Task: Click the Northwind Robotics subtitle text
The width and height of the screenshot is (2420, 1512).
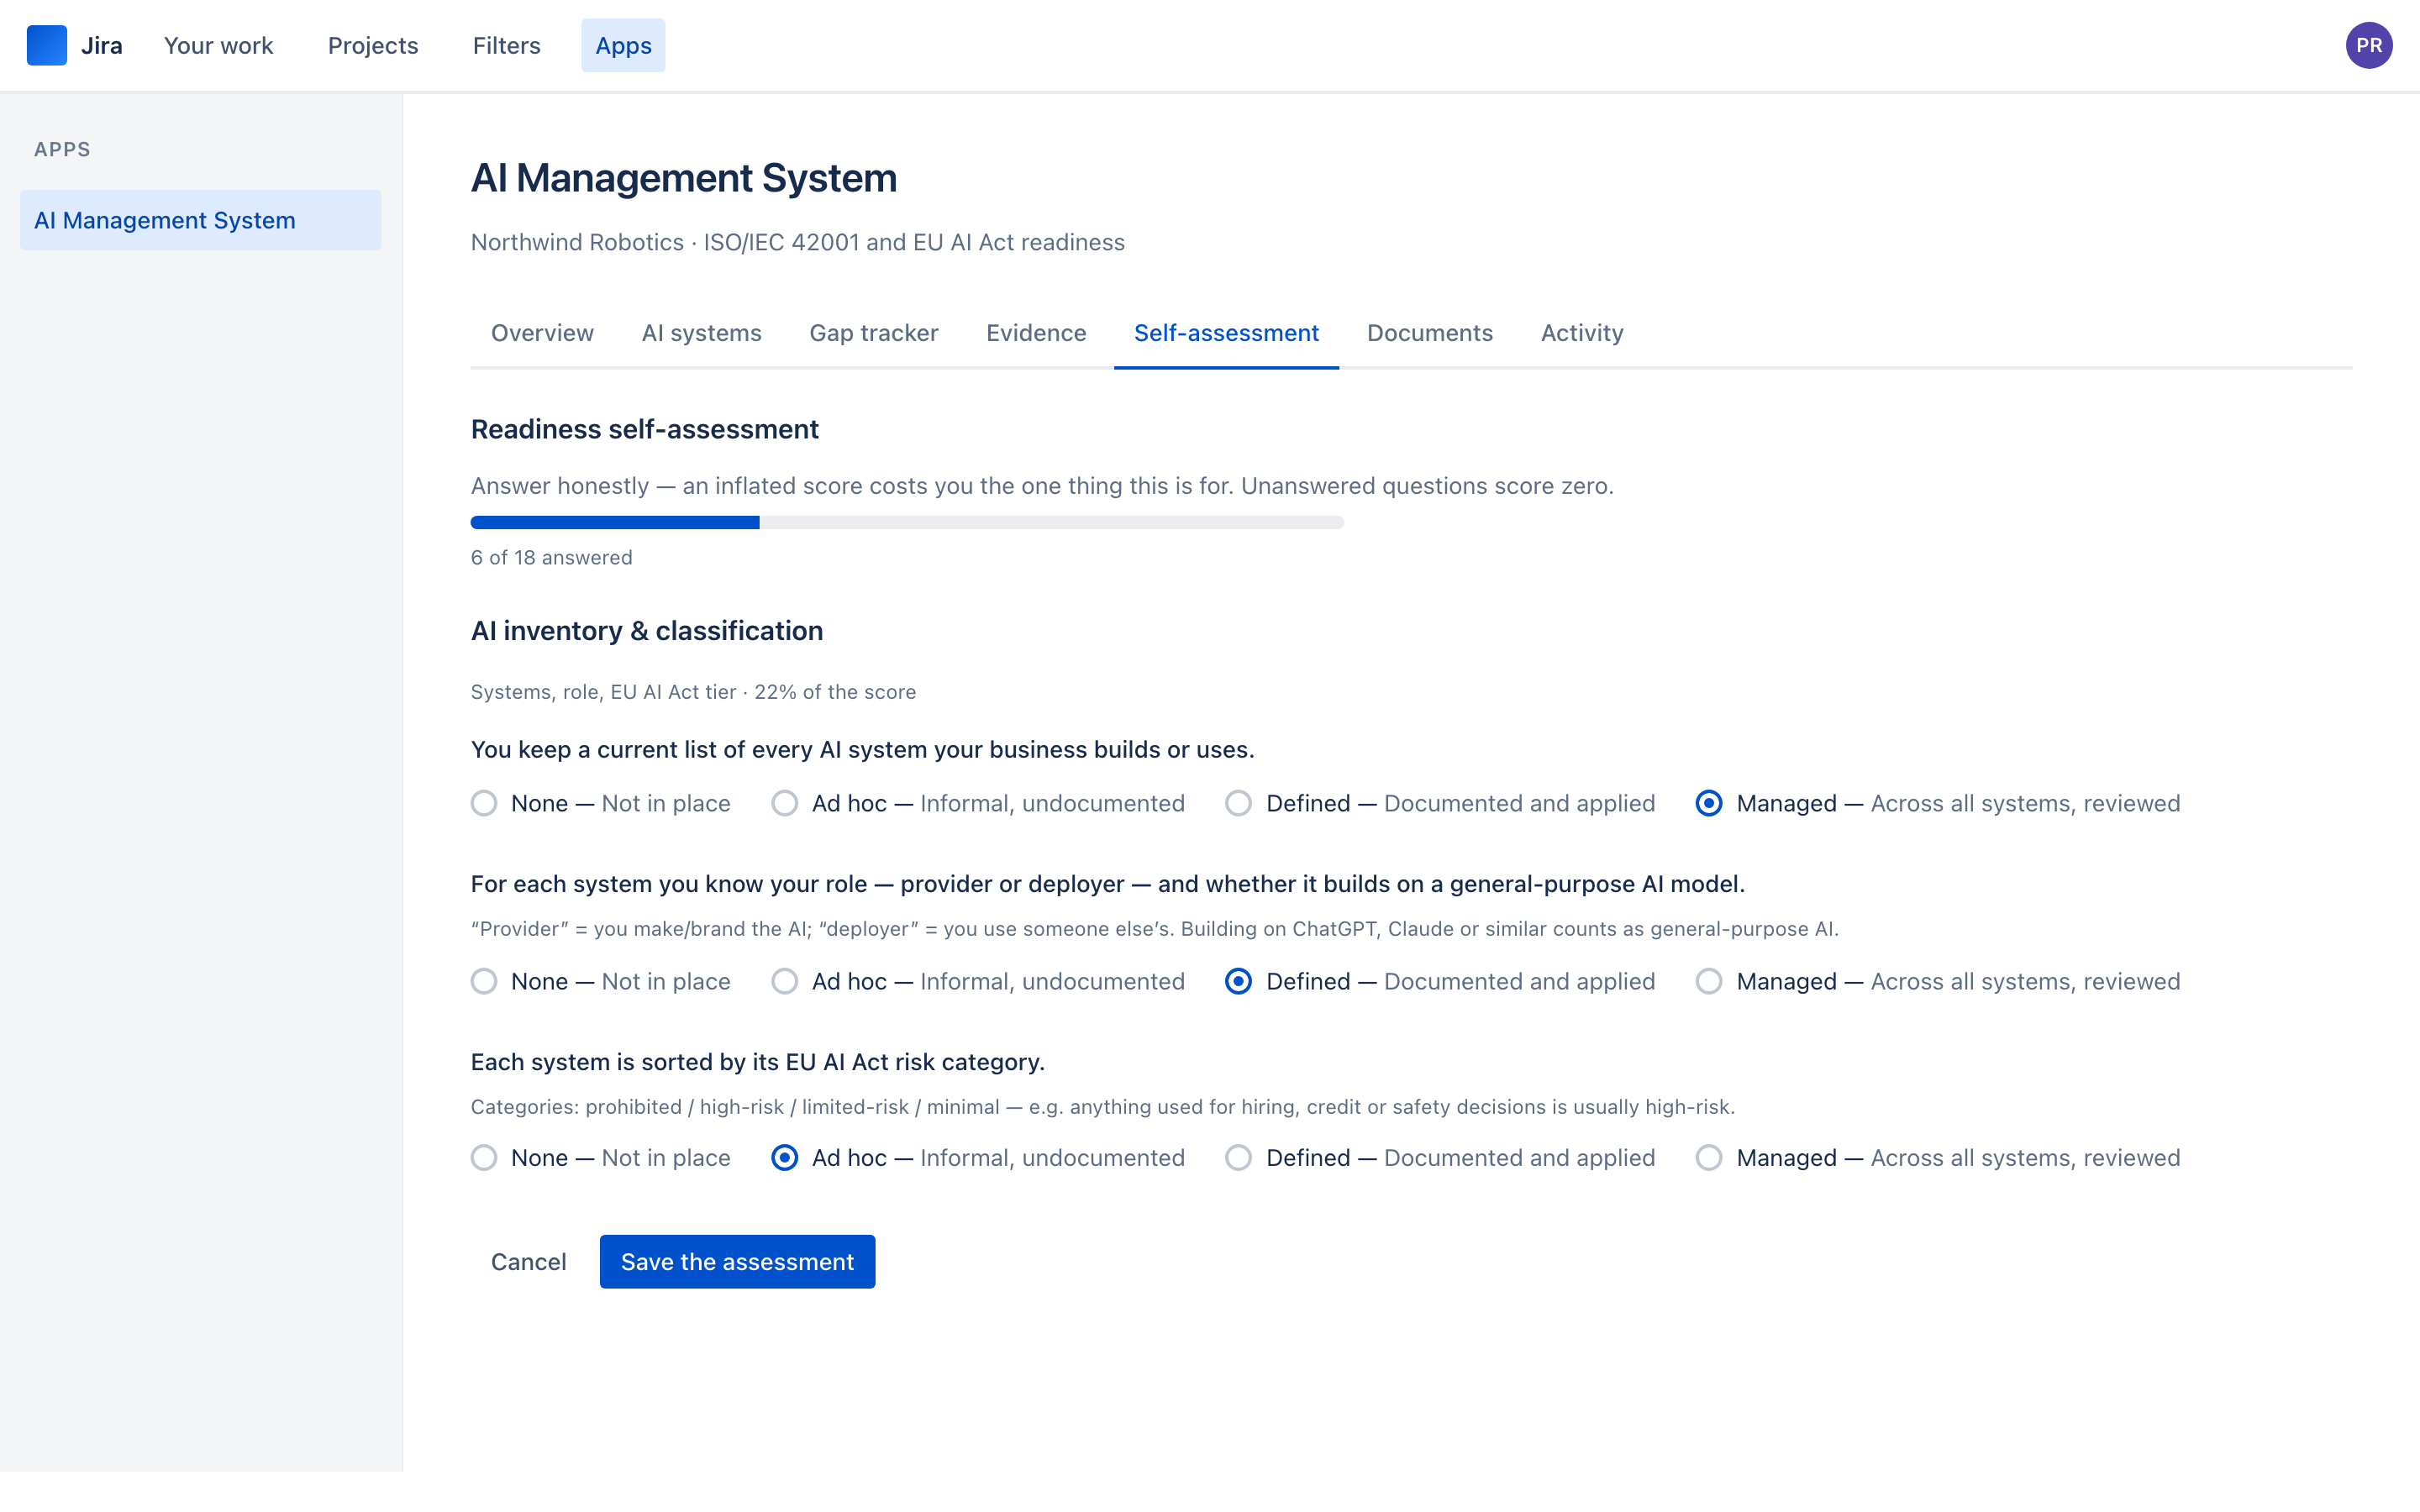Action: click(797, 242)
